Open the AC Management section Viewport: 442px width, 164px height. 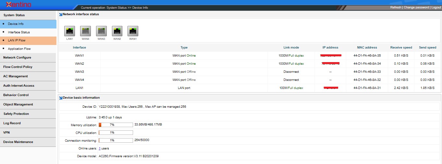pos(16,76)
